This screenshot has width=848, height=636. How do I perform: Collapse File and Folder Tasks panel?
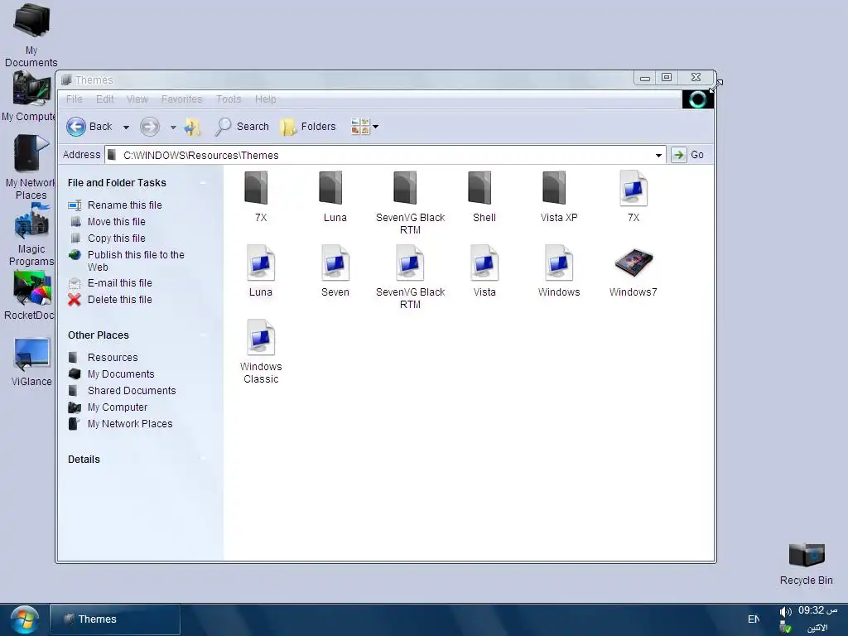[204, 183]
